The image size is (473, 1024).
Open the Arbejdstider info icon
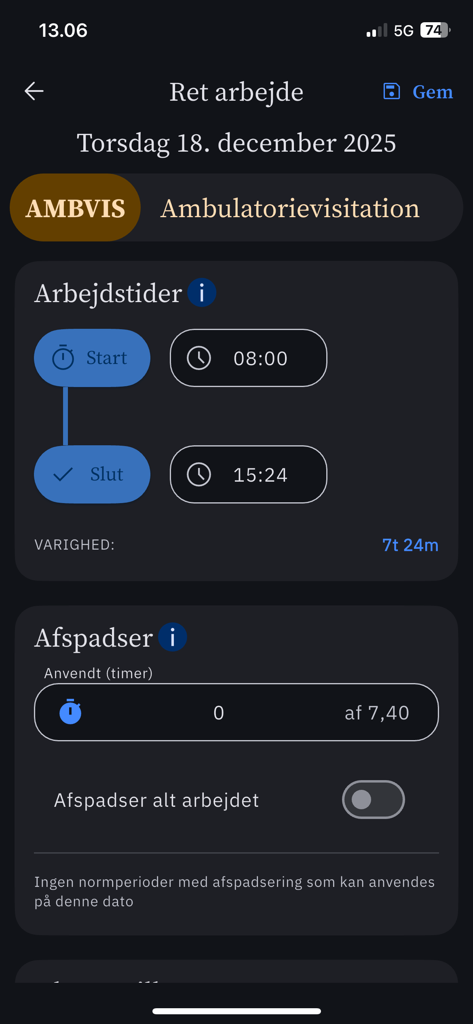point(202,292)
